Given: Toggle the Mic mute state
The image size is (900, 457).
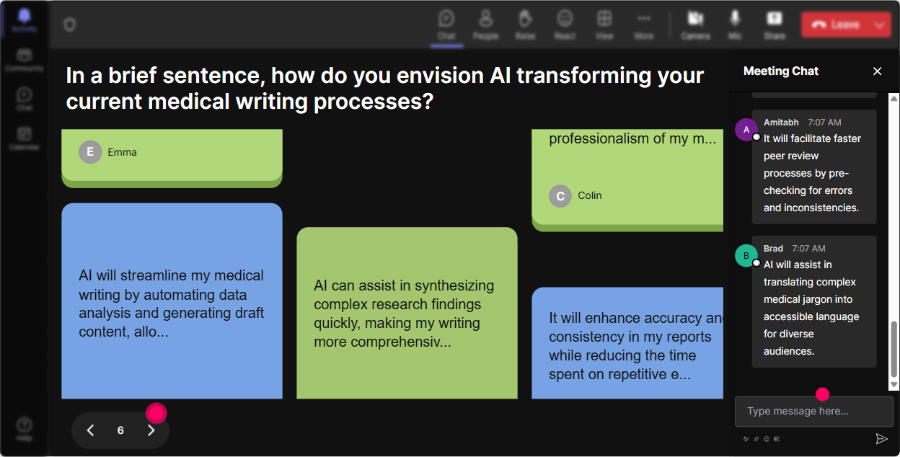Looking at the screenshot, I should [x=735, y=25].
